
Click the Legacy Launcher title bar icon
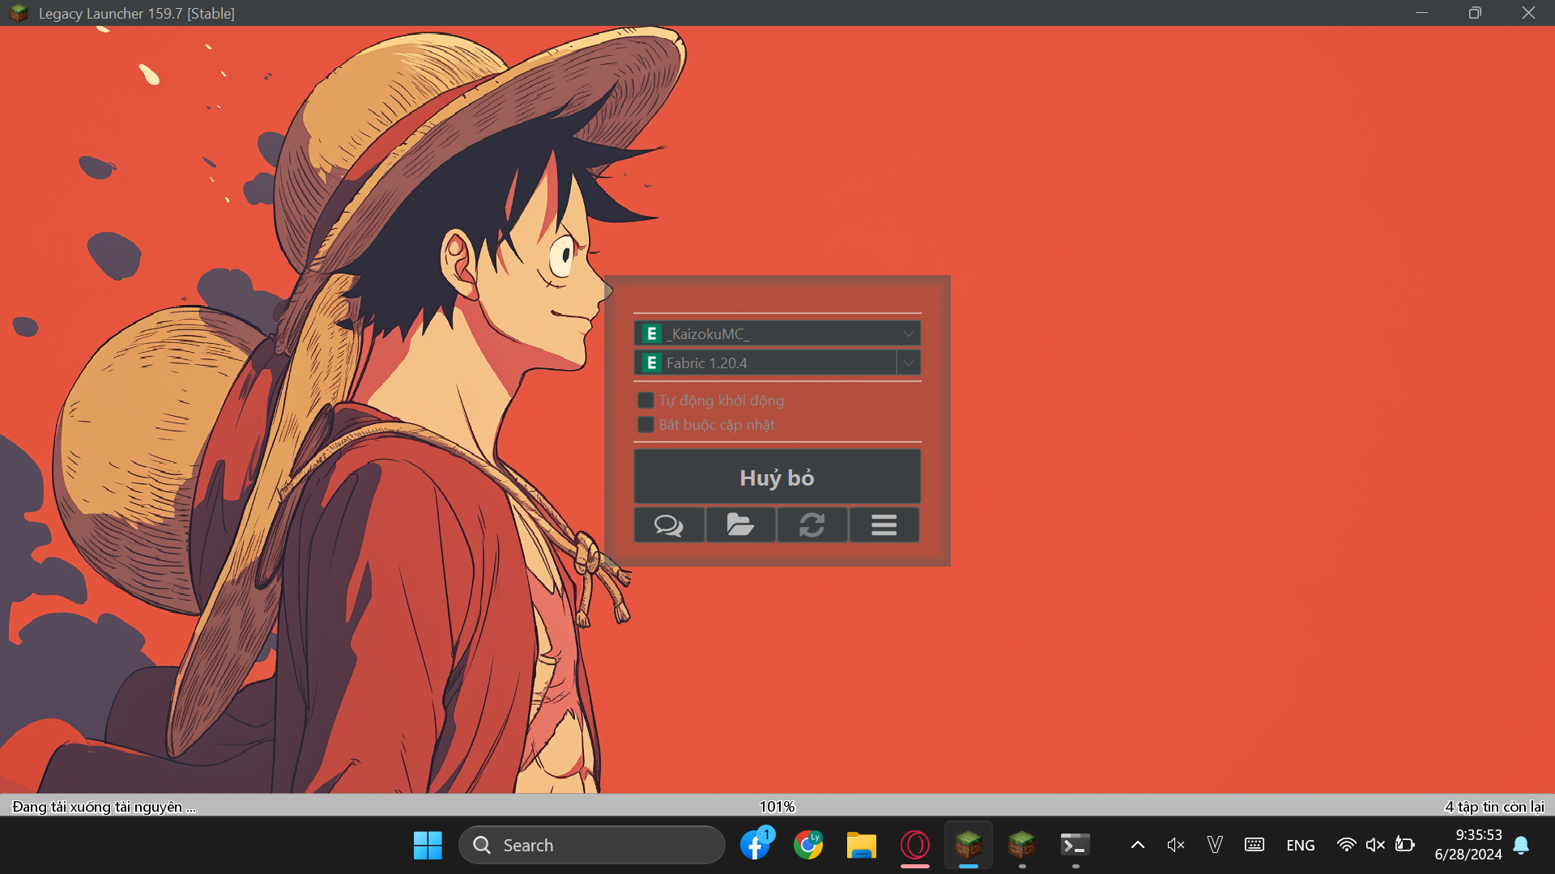[x=19, y=13]
